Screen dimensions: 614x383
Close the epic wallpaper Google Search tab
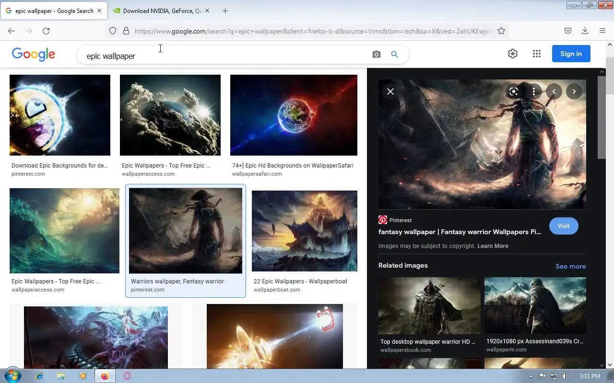[x=99, y=11]
